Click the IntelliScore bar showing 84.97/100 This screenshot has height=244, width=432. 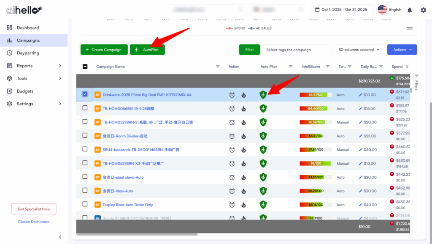[316, 95]
